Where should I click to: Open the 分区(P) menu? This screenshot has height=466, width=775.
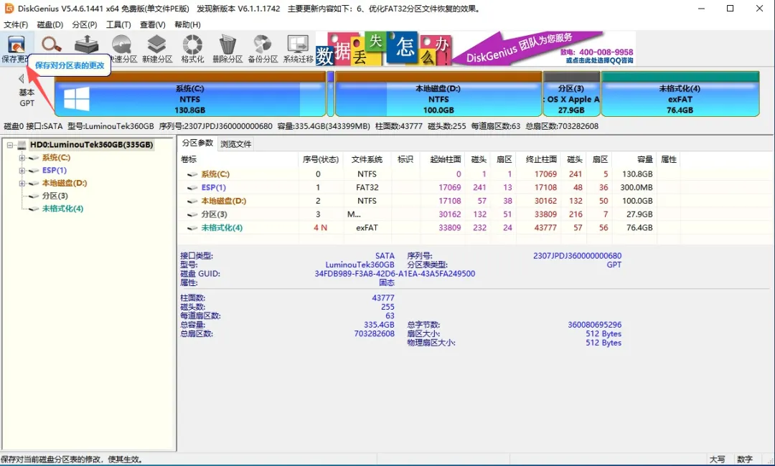click(x=85, y=24)
